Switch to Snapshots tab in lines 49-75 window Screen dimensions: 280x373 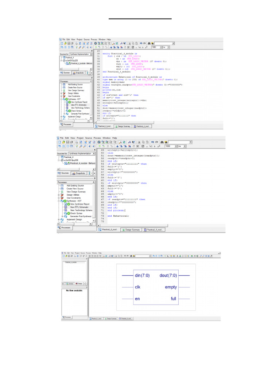(x=79, y=173)
